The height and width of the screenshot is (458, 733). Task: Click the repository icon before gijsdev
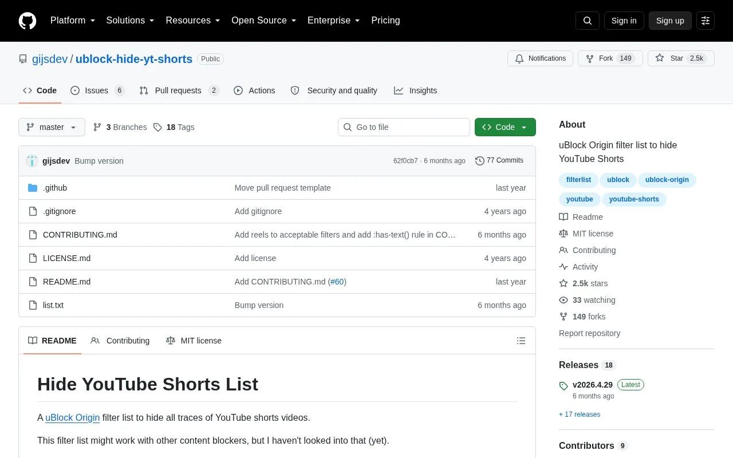[23, 59]
